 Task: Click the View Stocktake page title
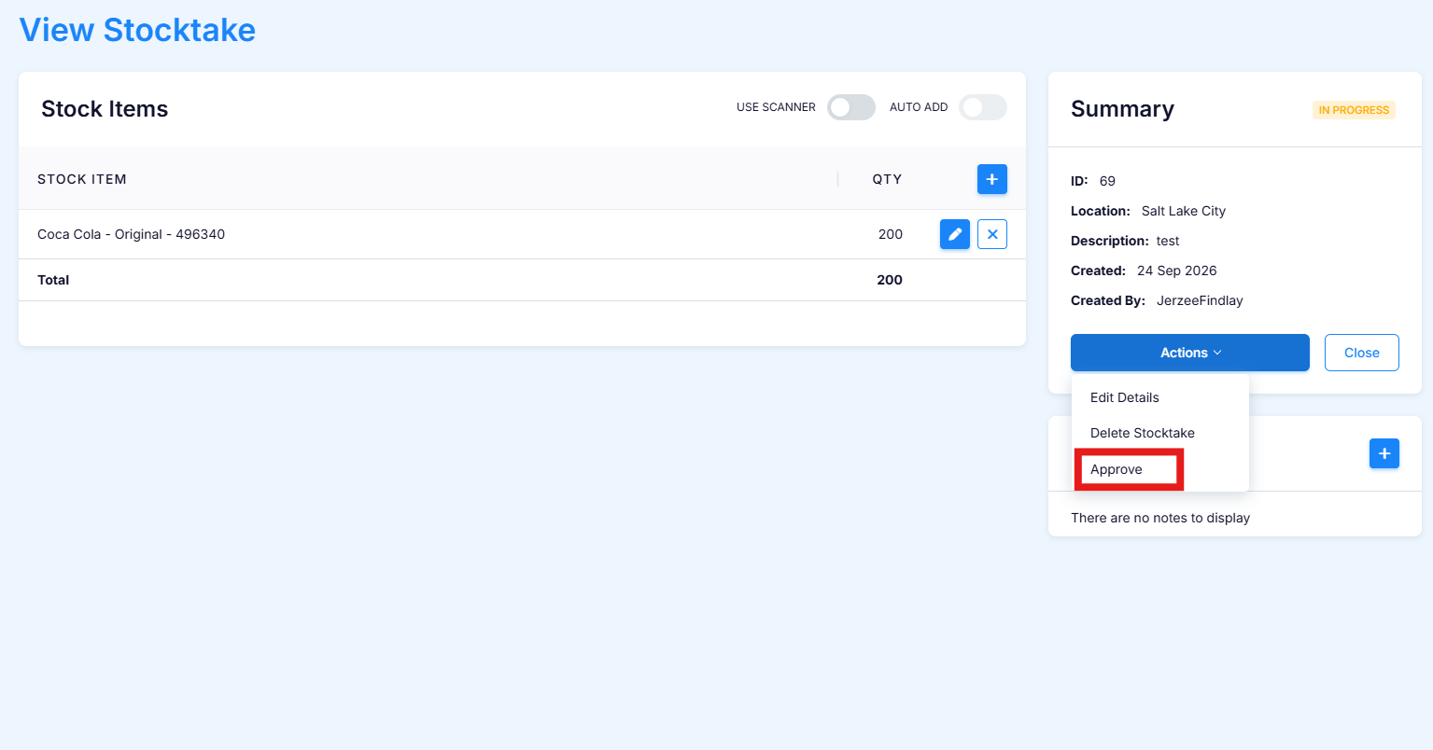[x=137, y=30]
